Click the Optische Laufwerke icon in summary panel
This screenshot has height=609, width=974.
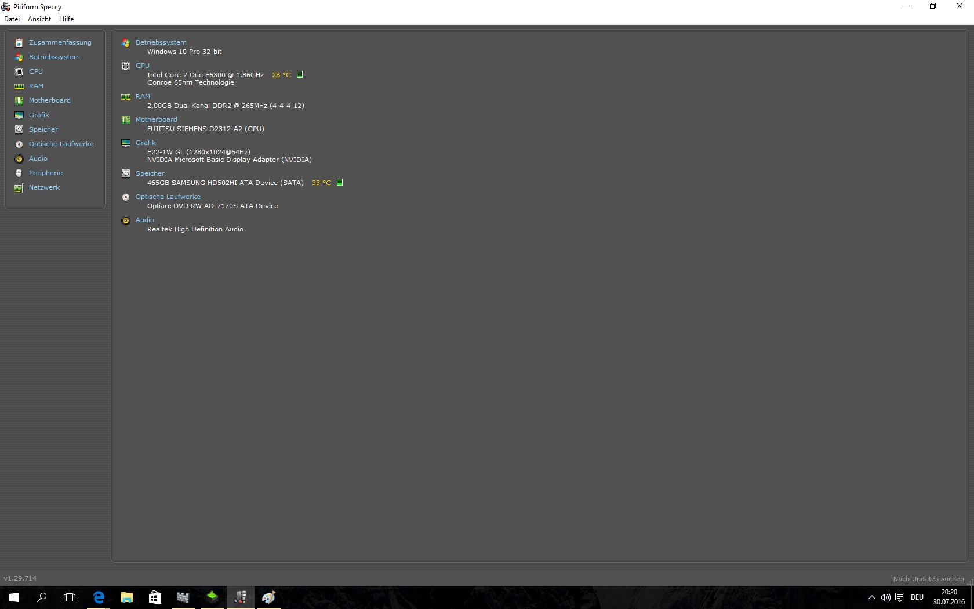(x=126, y=197)
